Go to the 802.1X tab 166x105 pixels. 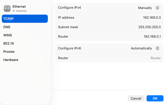coord(8,43)
